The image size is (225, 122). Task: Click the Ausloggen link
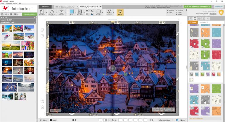pos(213,14)
